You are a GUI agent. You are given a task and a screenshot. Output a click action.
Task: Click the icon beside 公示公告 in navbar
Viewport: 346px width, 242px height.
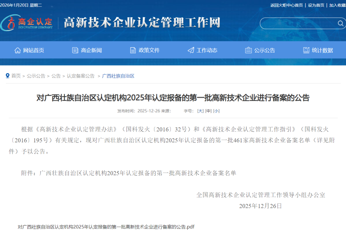click(x=248, y=50)
